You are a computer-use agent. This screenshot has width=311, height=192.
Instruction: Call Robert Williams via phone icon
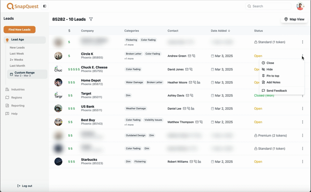pyautogui.click(x=195, y=161)
